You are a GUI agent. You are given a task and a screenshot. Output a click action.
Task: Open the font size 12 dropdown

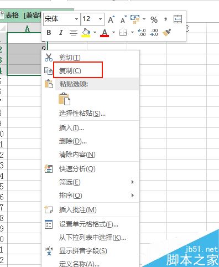point(100,19)
